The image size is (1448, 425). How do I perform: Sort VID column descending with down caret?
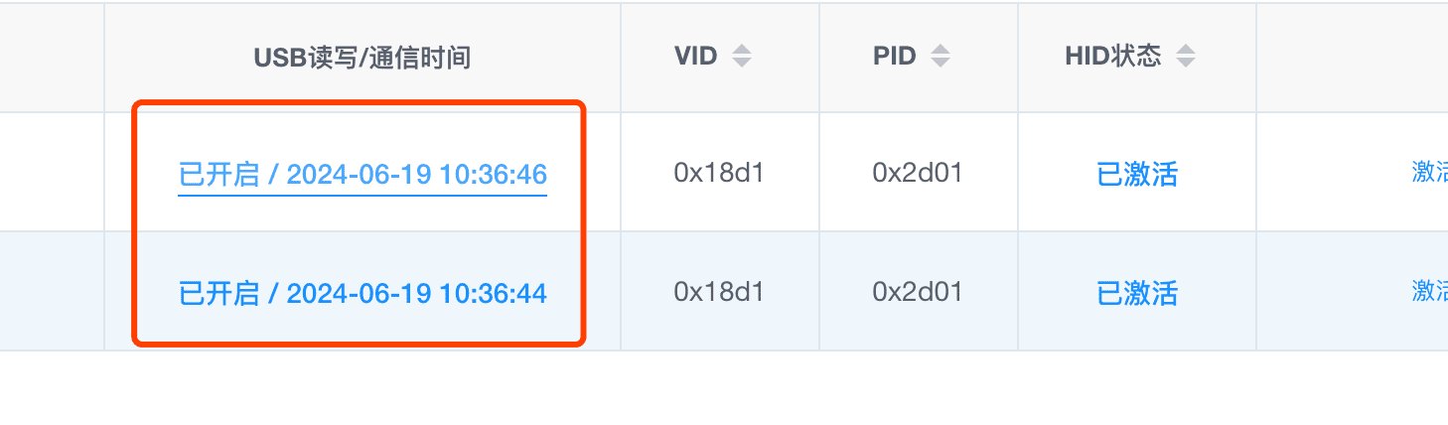[741, 63]
